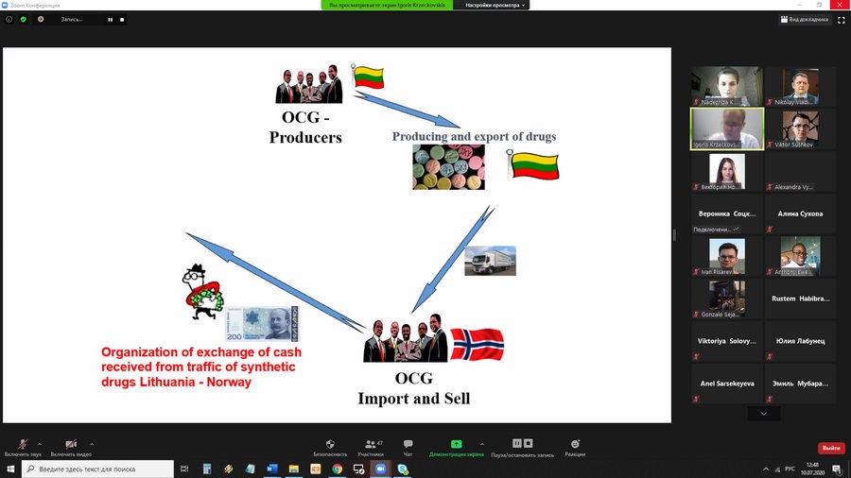The image size is (851, 478).
Task: Open audio options arrow beside Включить звук
Action: click(x=40, y=444)
